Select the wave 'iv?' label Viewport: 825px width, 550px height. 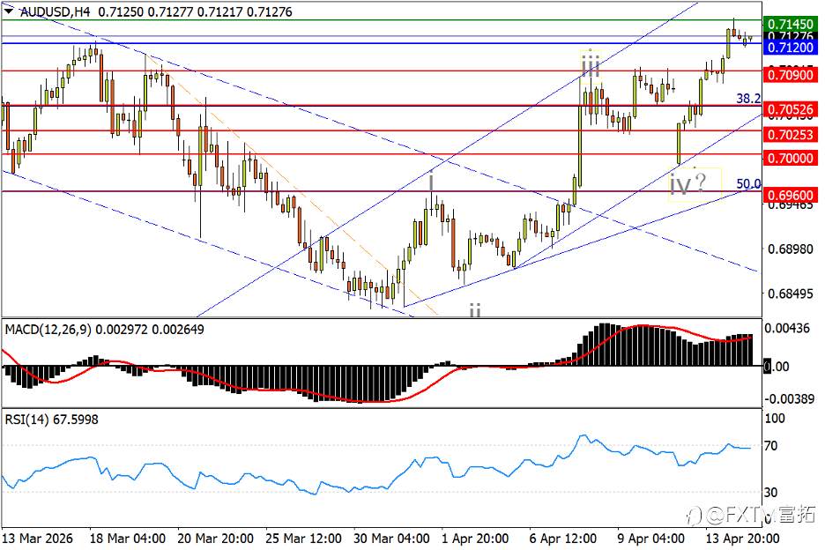point(687,184)
